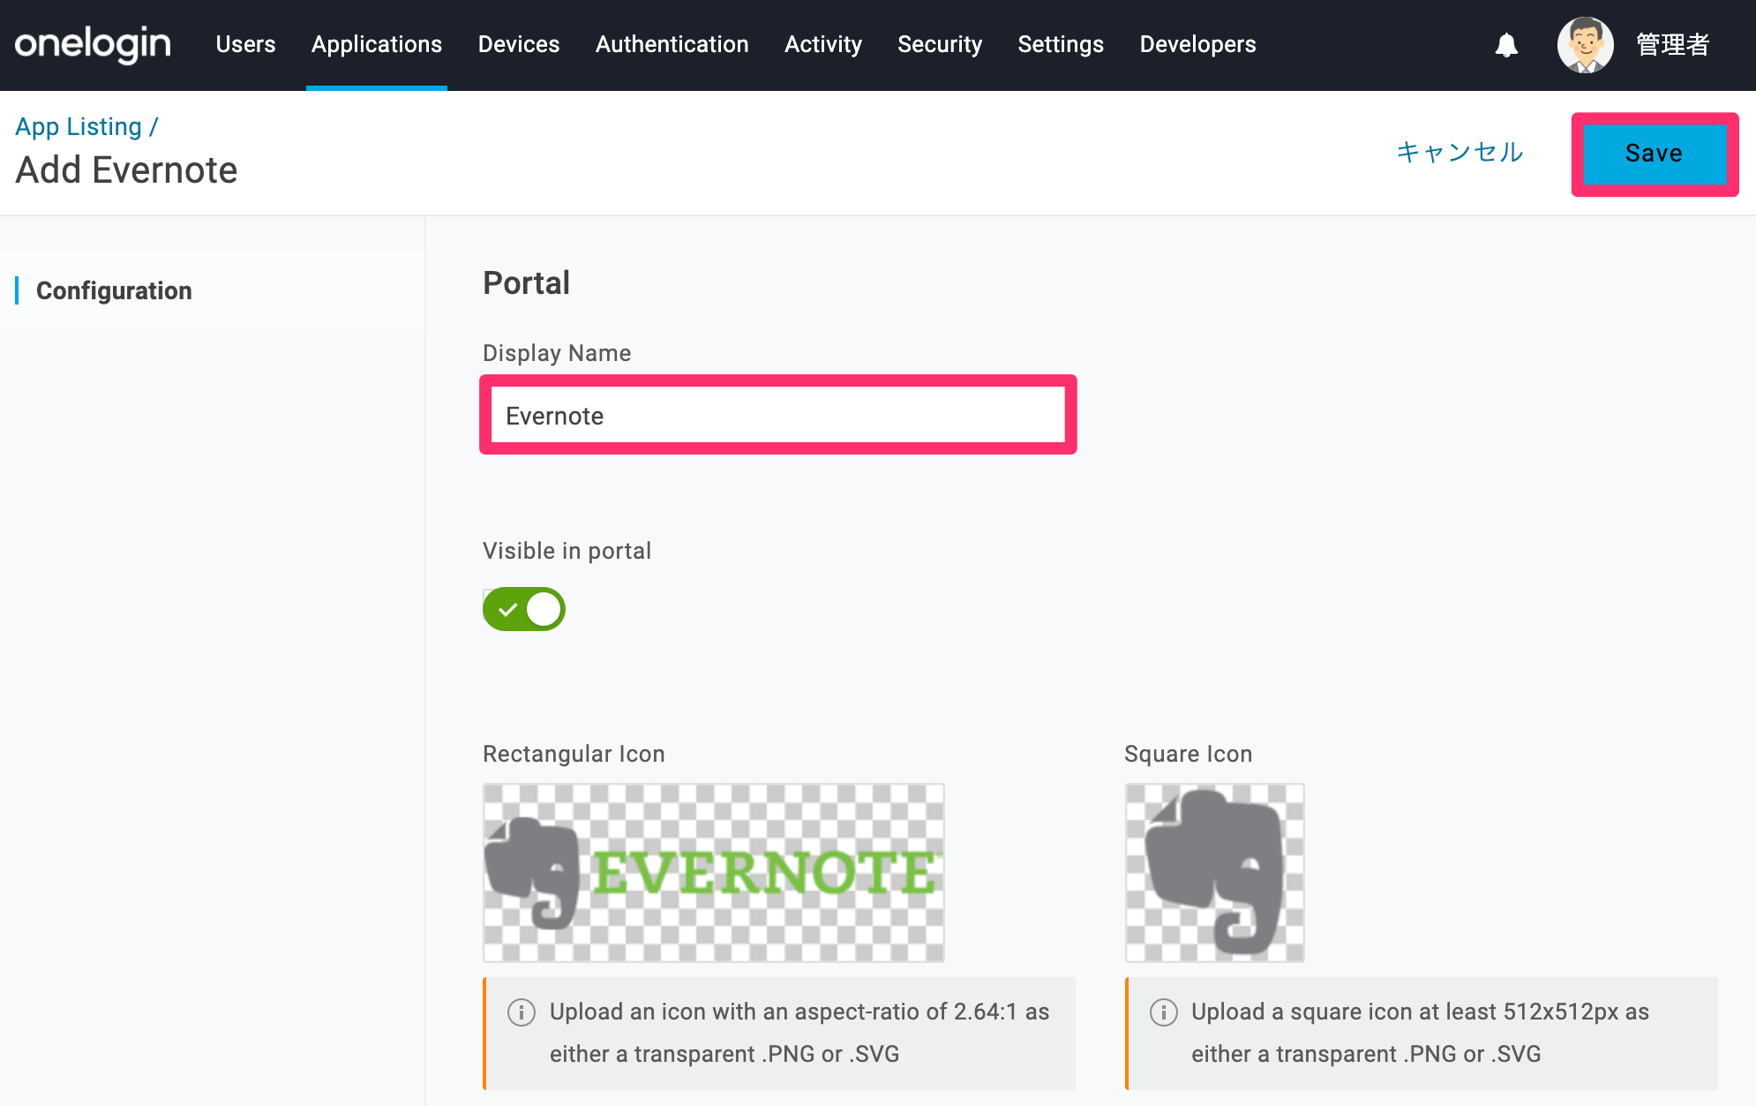Open the admin avatar profile picture

1585,45
